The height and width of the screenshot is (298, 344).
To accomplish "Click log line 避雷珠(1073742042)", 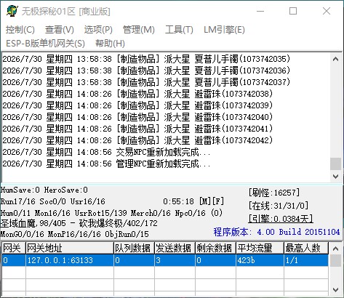I will pyautogui.click(x=137, y=140).
